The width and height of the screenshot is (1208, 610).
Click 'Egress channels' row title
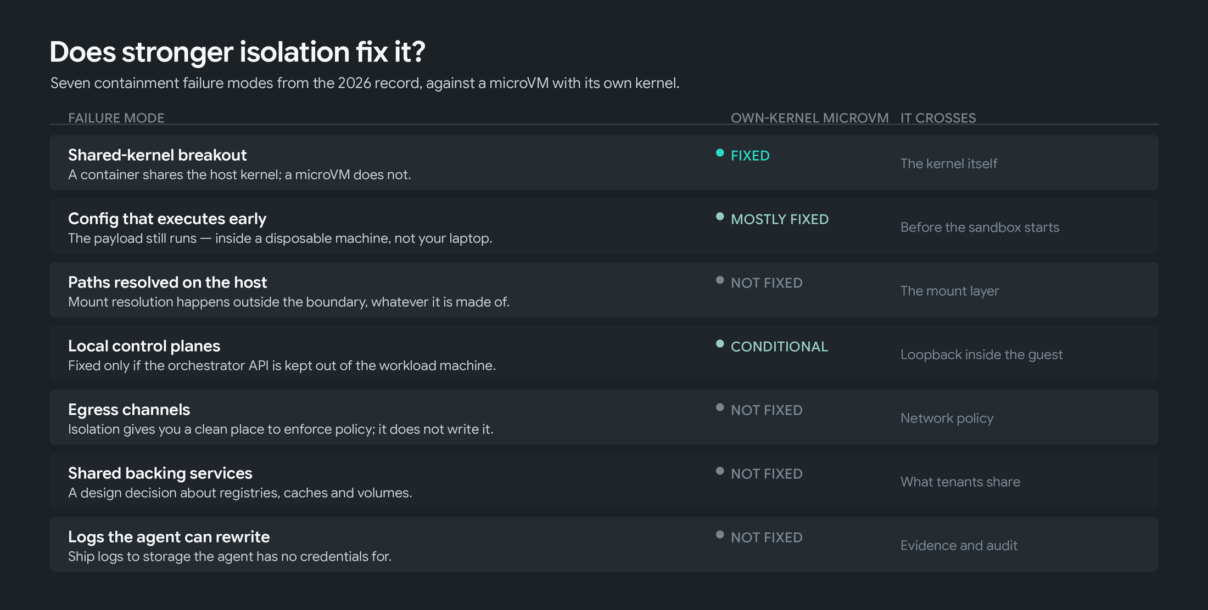click(129, 410)
